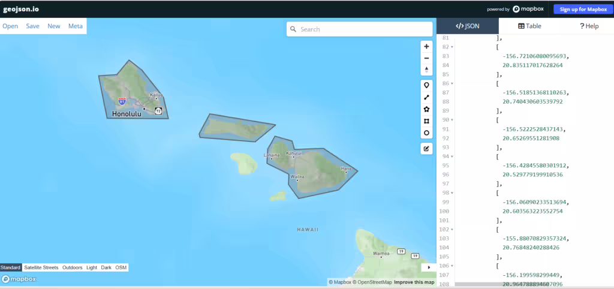Screen dimensions: 614x289
Task: Collapse JSON array at line 90
Action: (452, 120)
